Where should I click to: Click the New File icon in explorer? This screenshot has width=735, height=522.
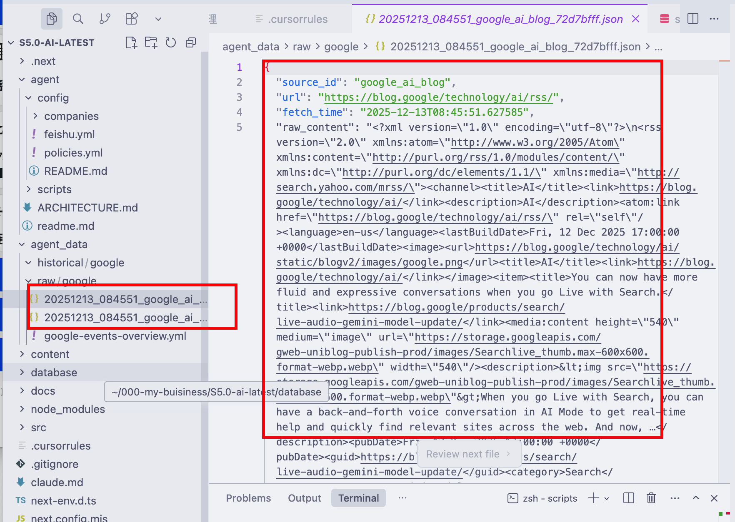131,42
